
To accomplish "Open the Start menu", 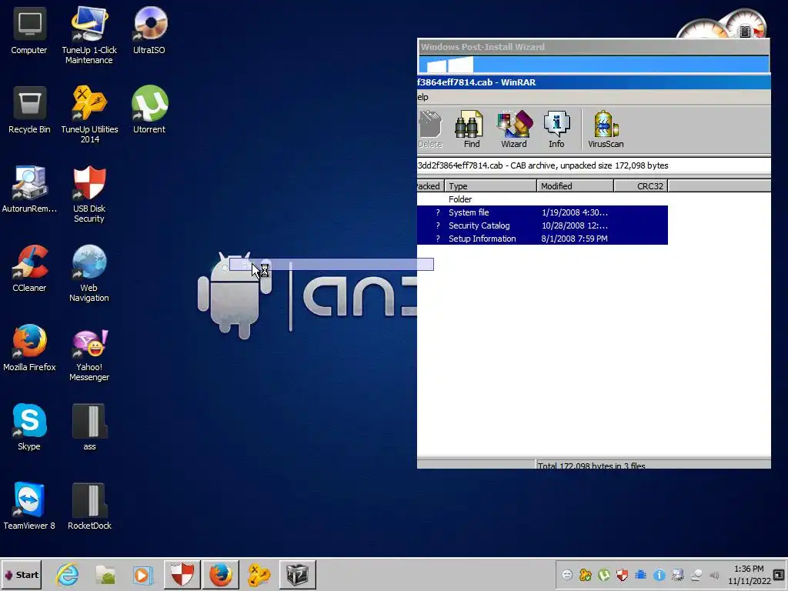I will [21, 574].
